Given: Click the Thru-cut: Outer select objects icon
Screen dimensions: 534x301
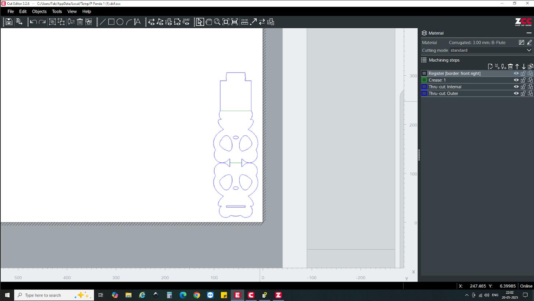Looking at the screenshot, I should pos(530,93).
